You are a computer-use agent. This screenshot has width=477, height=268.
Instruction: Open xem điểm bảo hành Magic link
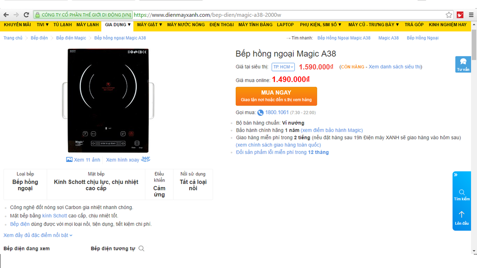tap(332, 130)
